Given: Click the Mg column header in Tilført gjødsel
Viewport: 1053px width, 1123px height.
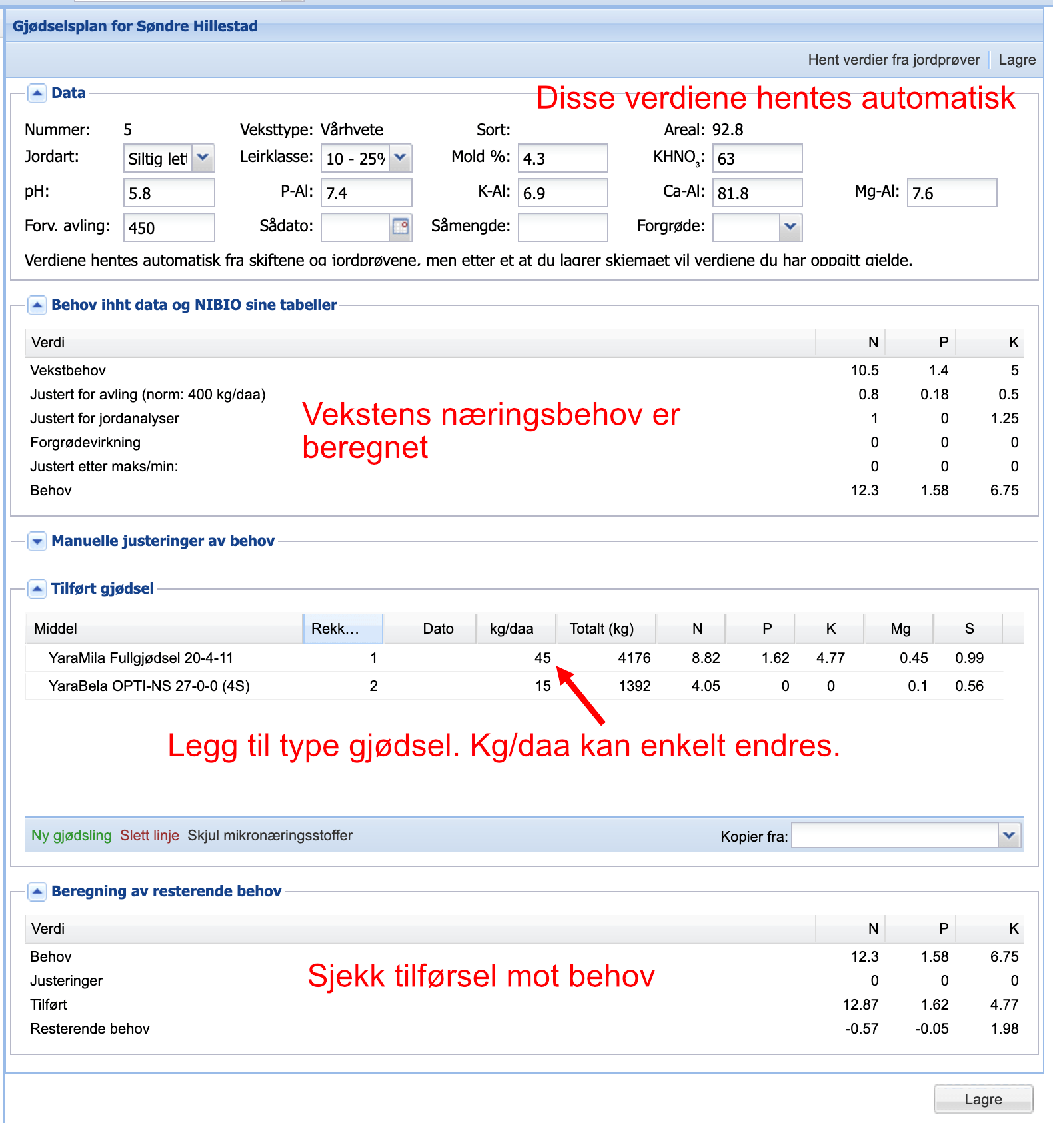Looking at the screenshot, I should pyautogui.click(x=900, y=629).
